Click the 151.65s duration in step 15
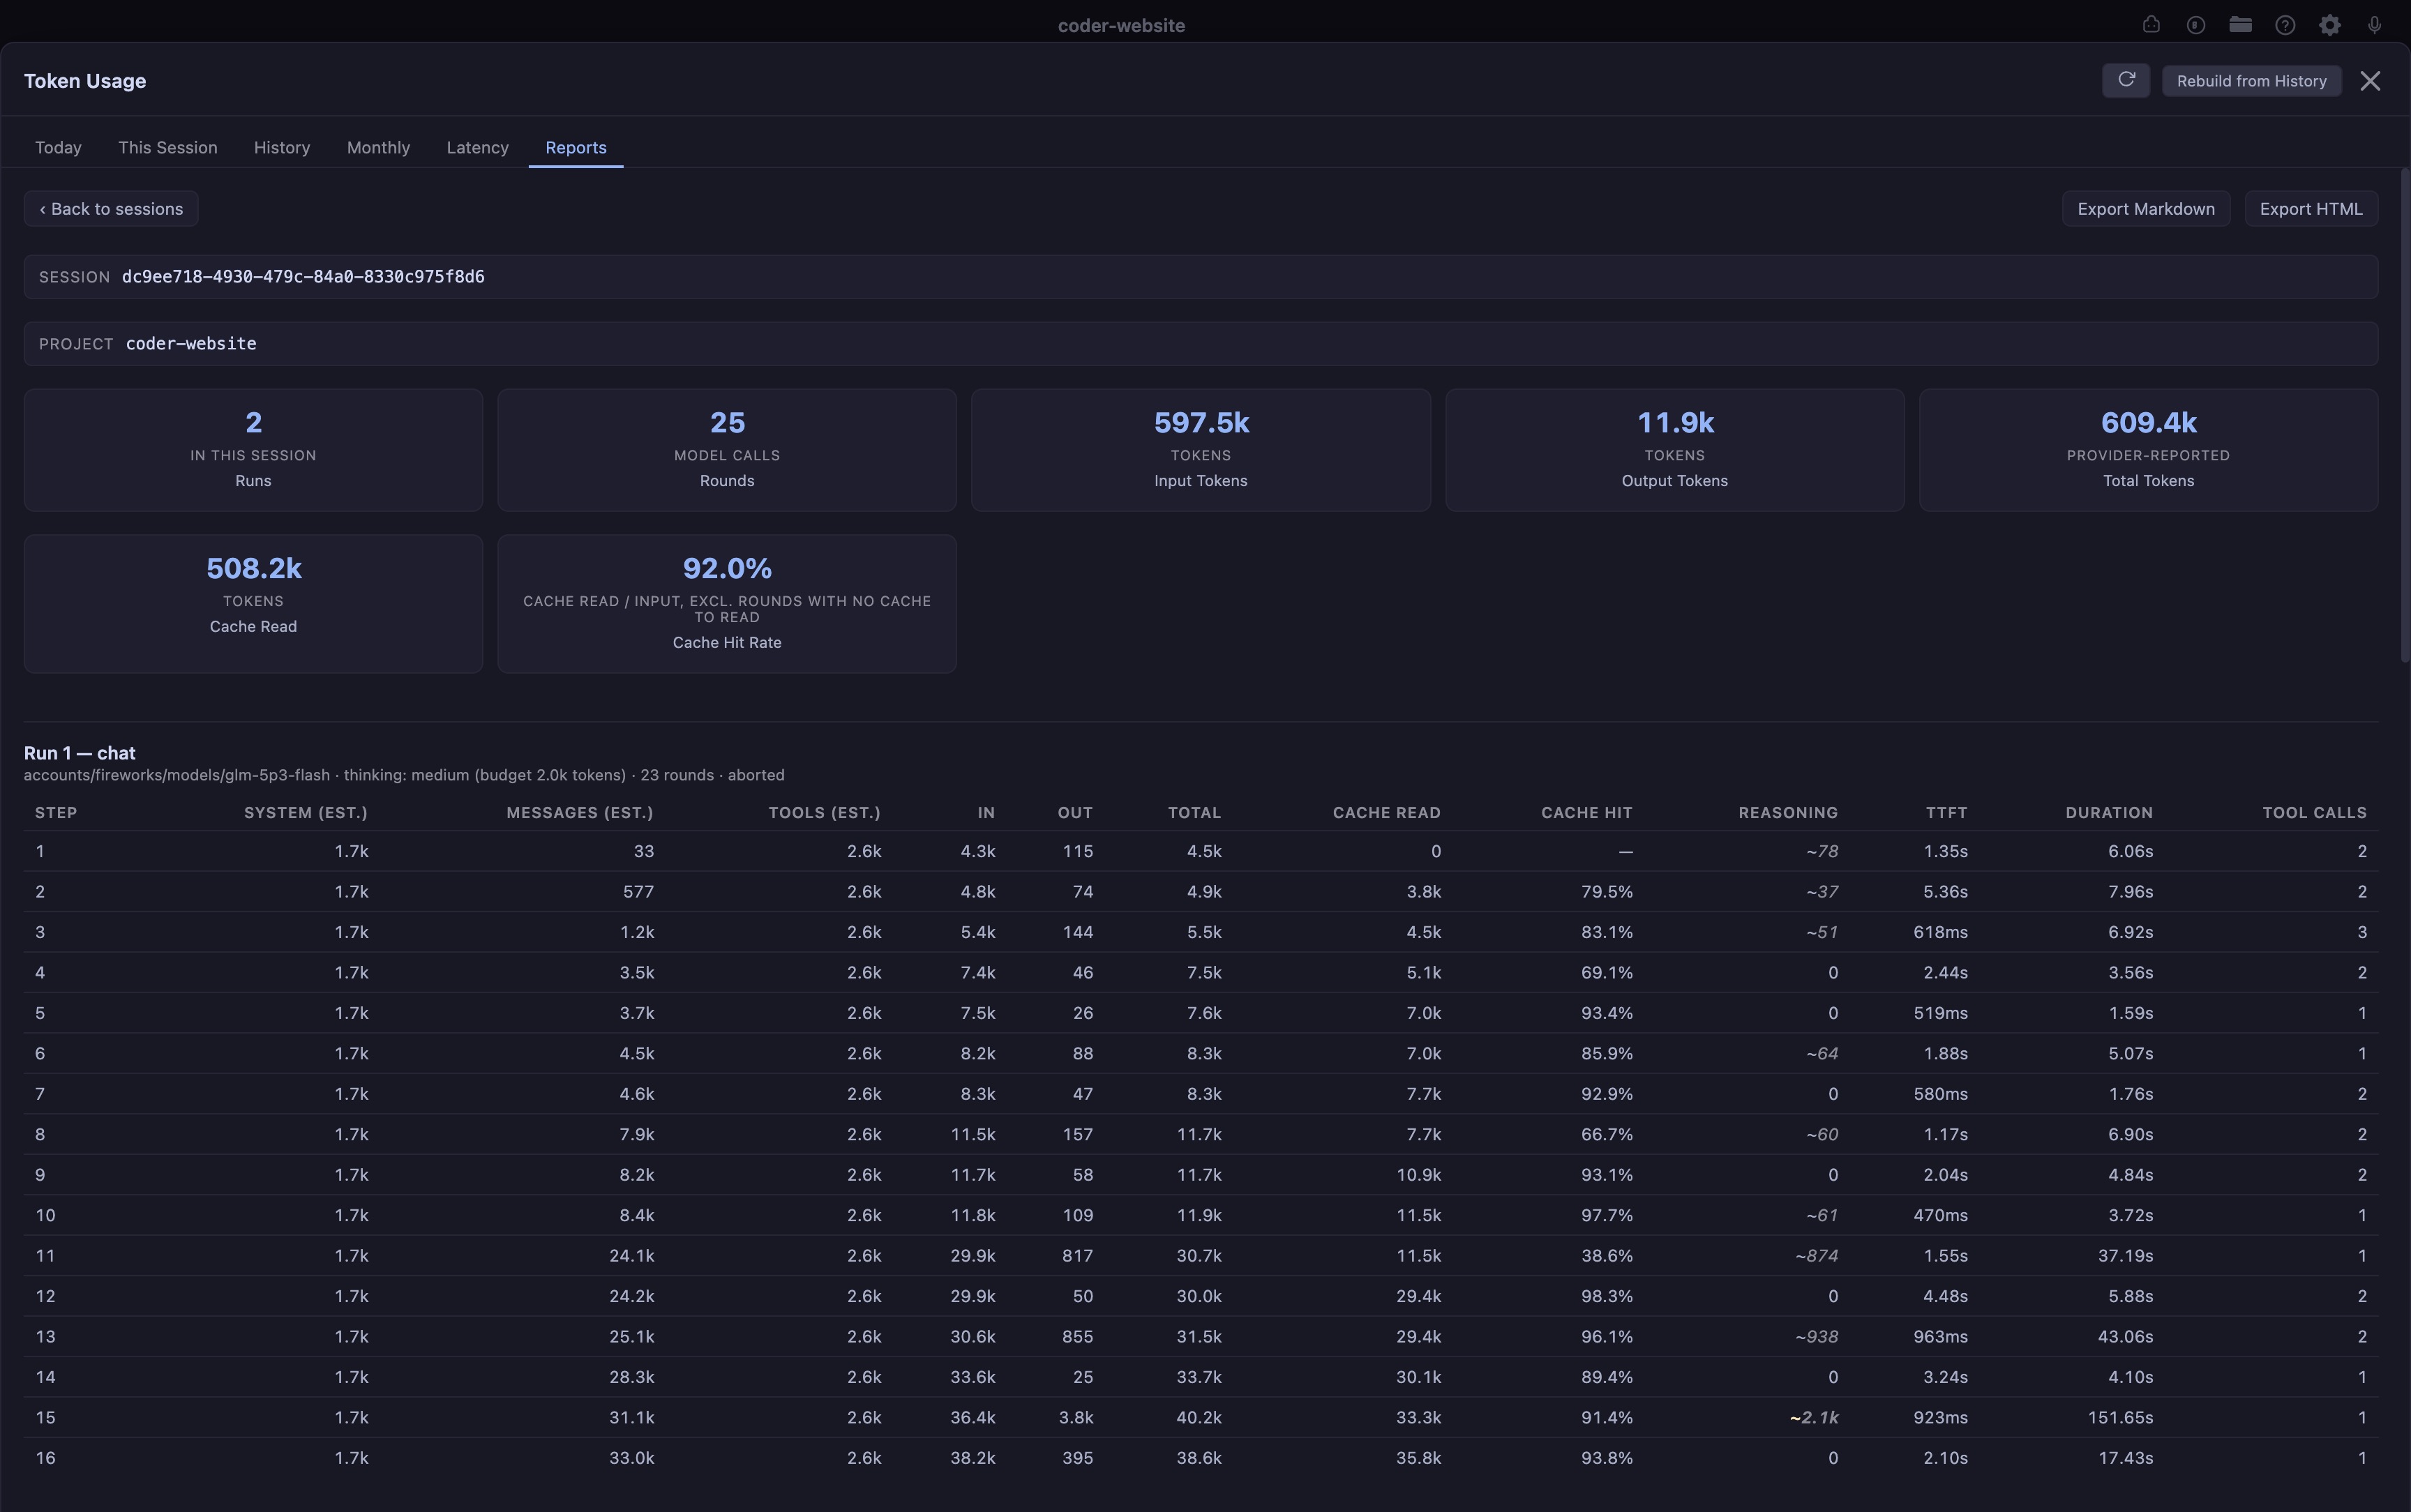2411x1512 pixels. pyautogui.click(x=2120, y=1418)
